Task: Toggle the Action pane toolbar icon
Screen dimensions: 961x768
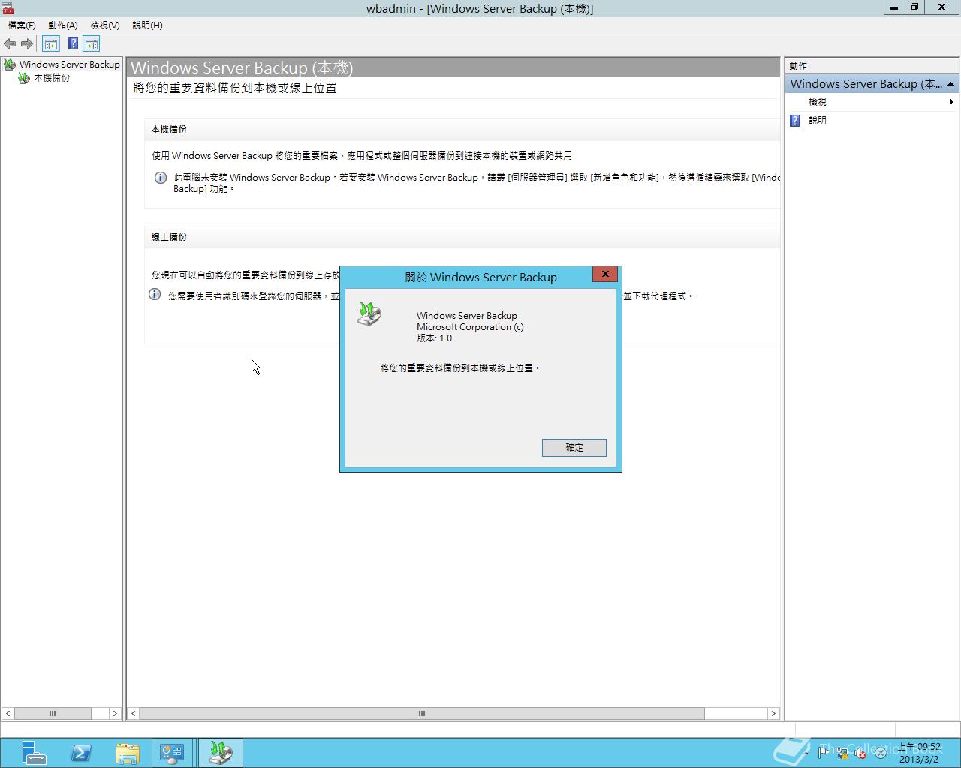Action: click(x=92, y=44)
